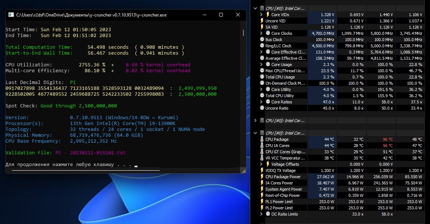
Task: Collapse the CPU [#0] temperature sensor group
Action: (255, 133)
